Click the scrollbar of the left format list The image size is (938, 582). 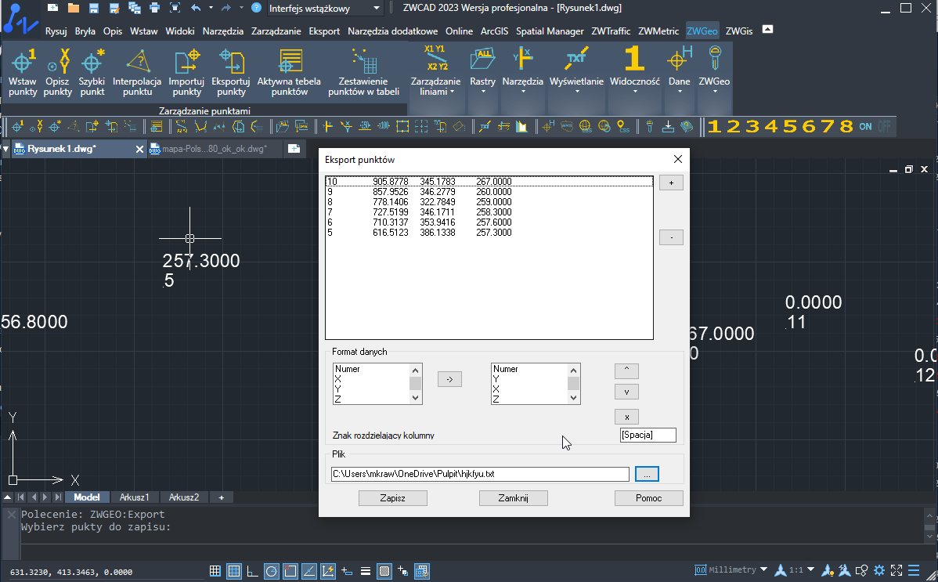pos(416,384)
